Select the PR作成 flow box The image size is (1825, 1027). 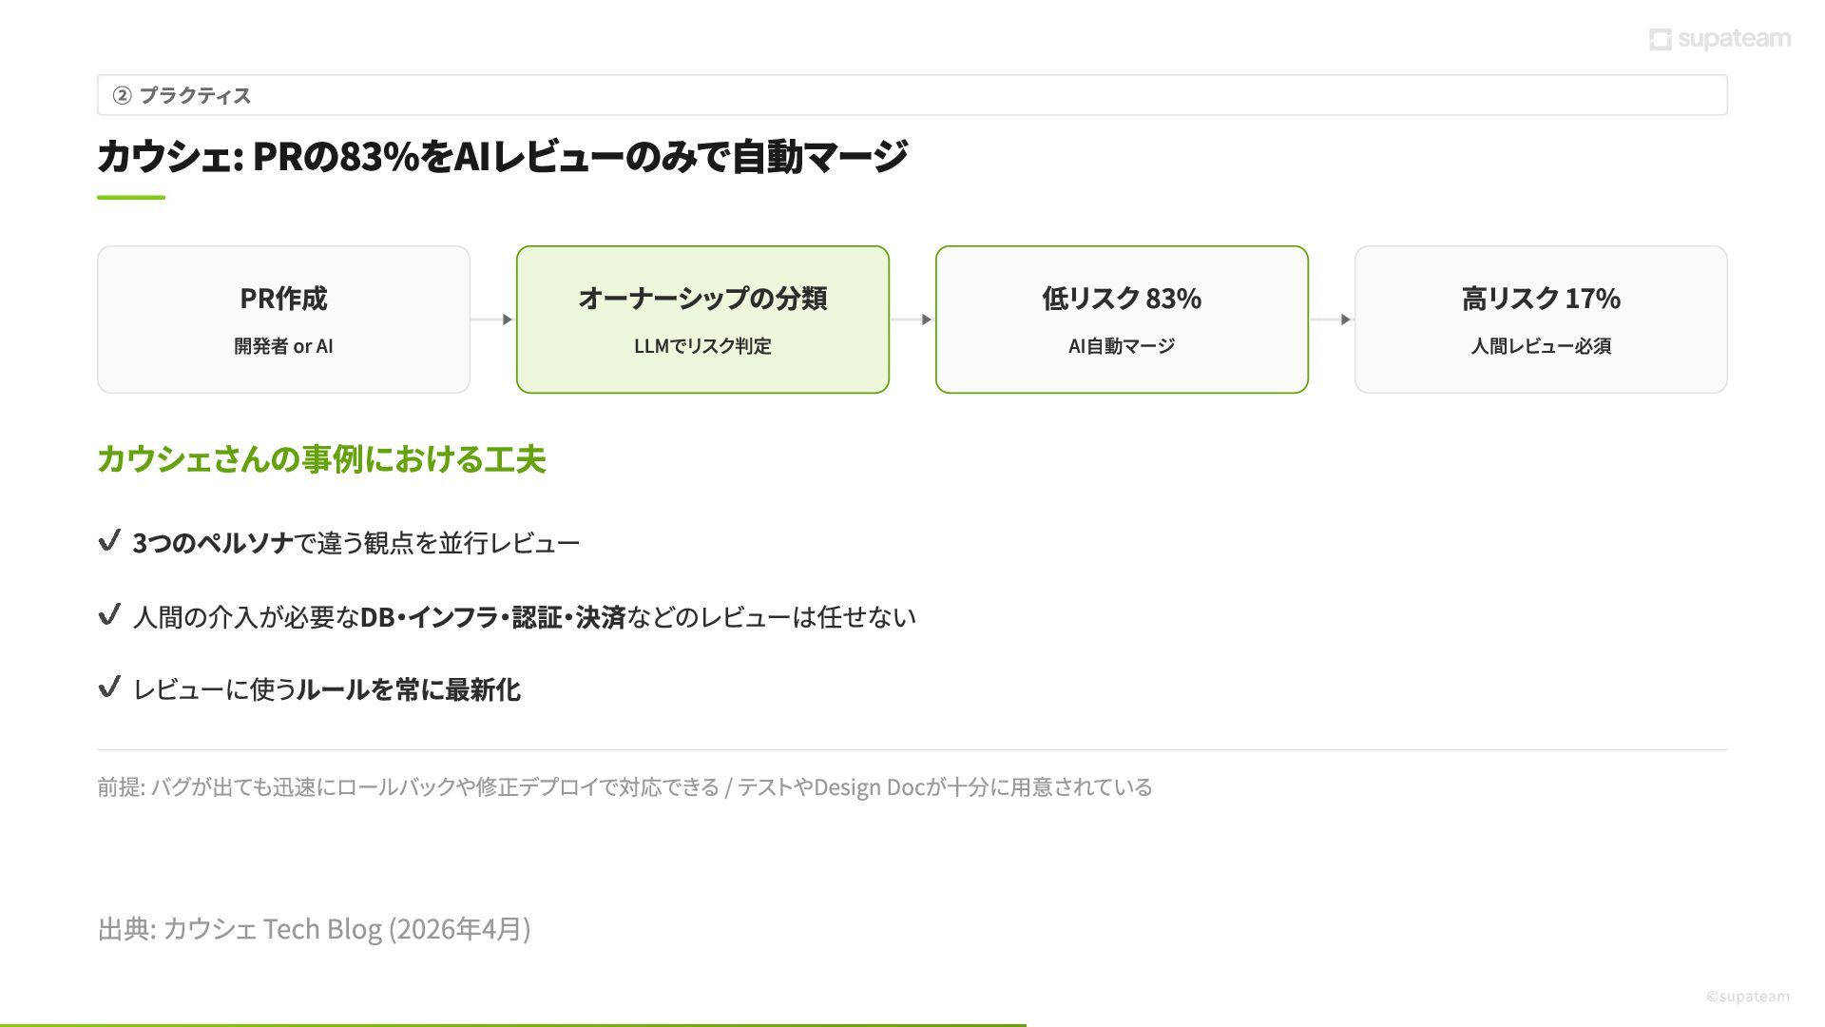tap(283, 320)
